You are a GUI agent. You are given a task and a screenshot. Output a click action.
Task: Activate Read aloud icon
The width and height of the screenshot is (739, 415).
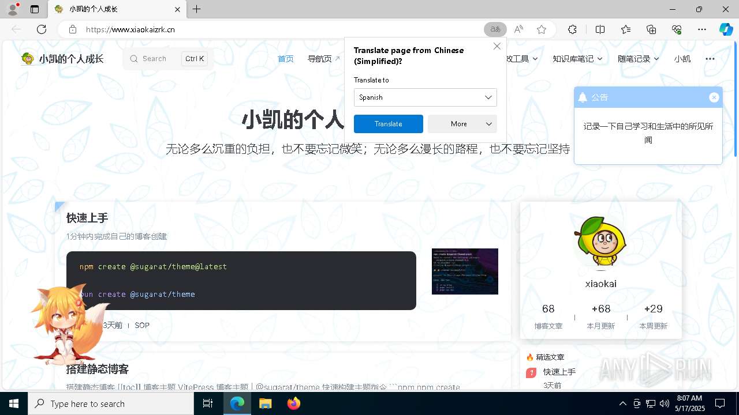[518, 29]
